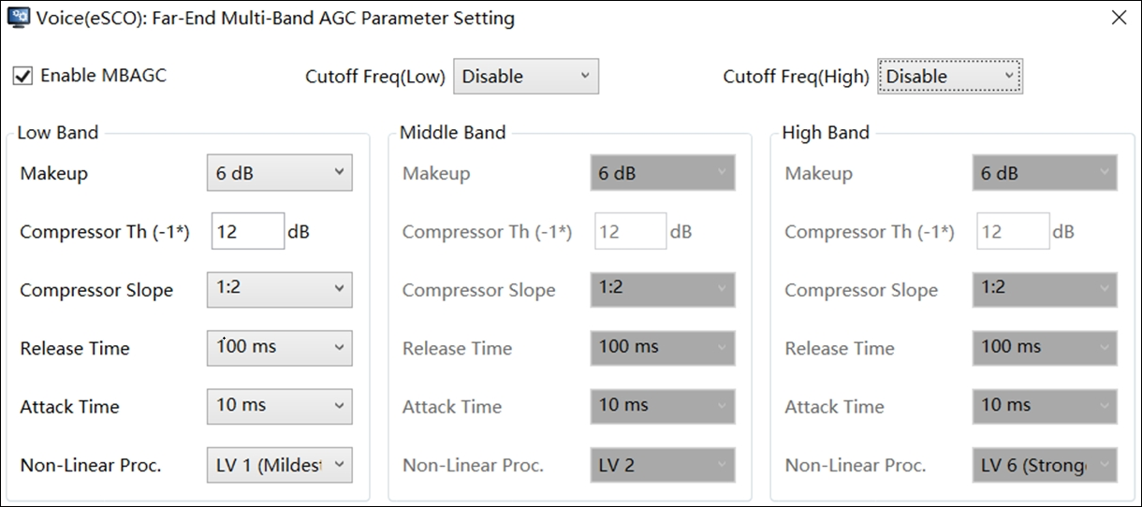The height and width of the screenshot is (507, 1142).
Task: Click High Band Makeup dropdown
Action: coord(1045,173)
